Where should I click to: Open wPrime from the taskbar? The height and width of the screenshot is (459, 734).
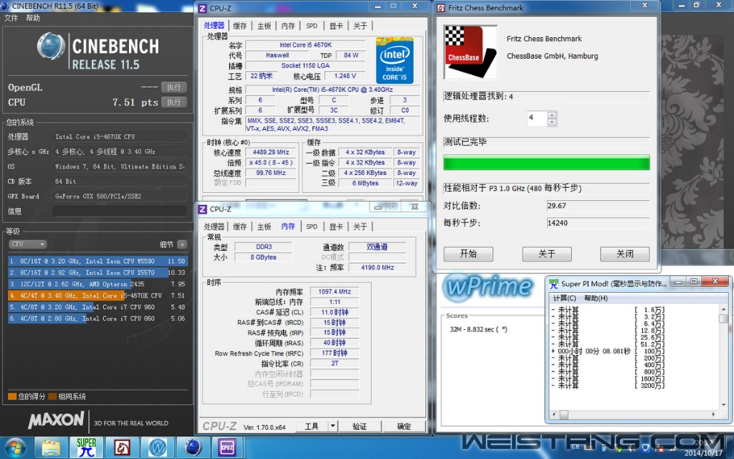[158, 448]
